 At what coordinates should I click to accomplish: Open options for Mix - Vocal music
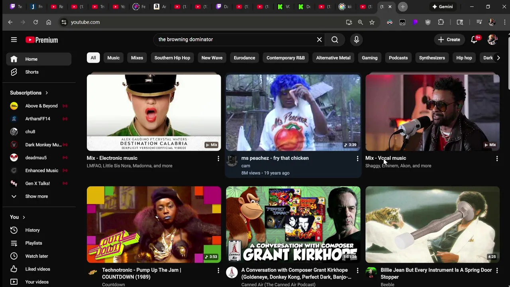tap(497, 159)
